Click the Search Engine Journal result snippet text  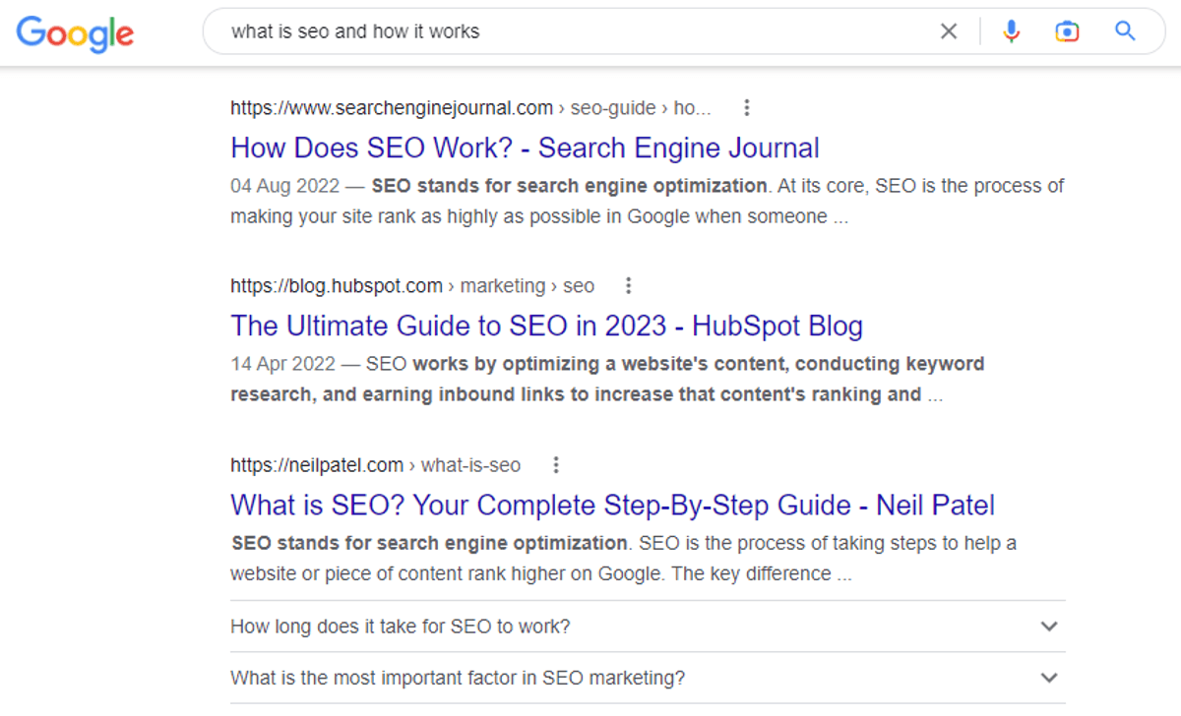pos(647,202)
